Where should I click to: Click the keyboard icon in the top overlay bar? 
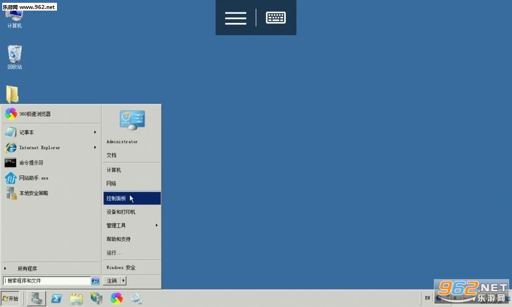pyautogui.click(x=276, y=18)
